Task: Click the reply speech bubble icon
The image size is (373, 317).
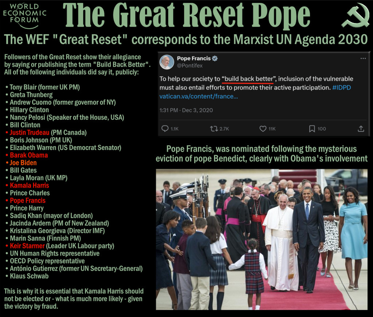Action: click(x=165, y=129)
